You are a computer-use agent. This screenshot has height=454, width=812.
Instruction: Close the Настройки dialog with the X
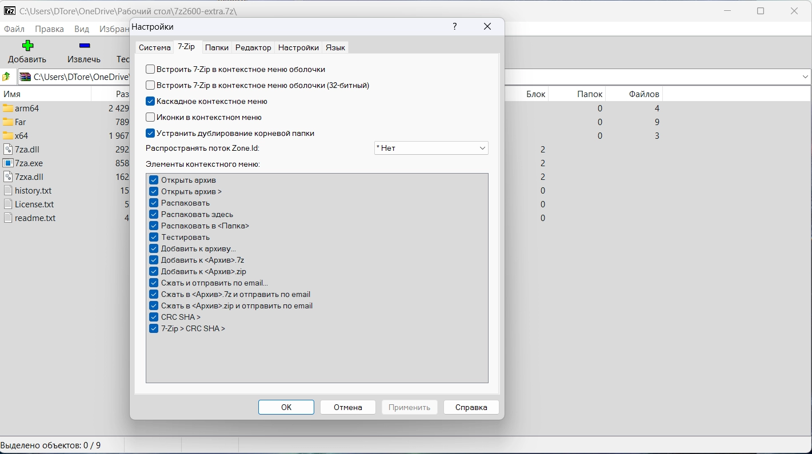coord(487,26)
